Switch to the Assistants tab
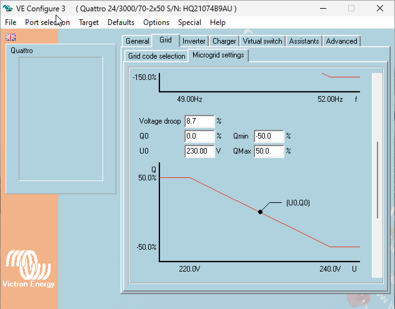 point(304,41)
